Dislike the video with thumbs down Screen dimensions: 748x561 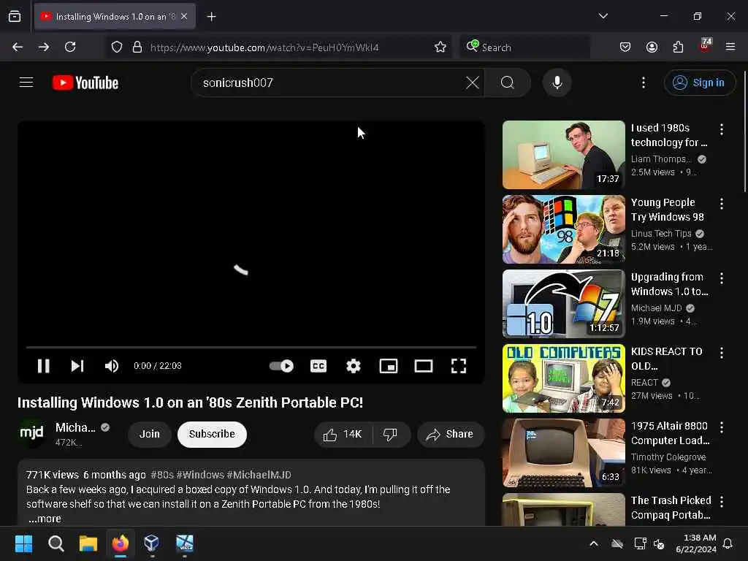pos(391,434)
